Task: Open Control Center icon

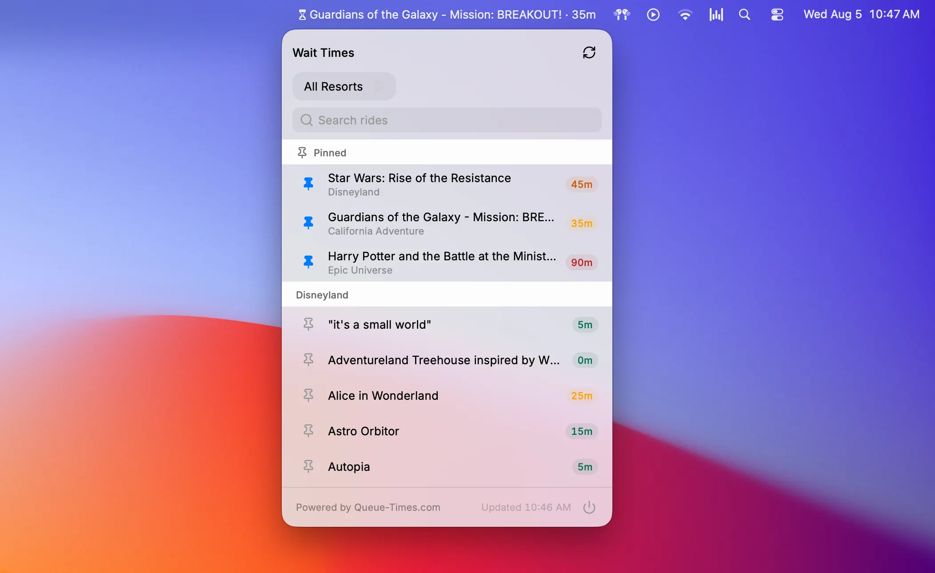Action: pyautogui.click(x=777, y=15)
